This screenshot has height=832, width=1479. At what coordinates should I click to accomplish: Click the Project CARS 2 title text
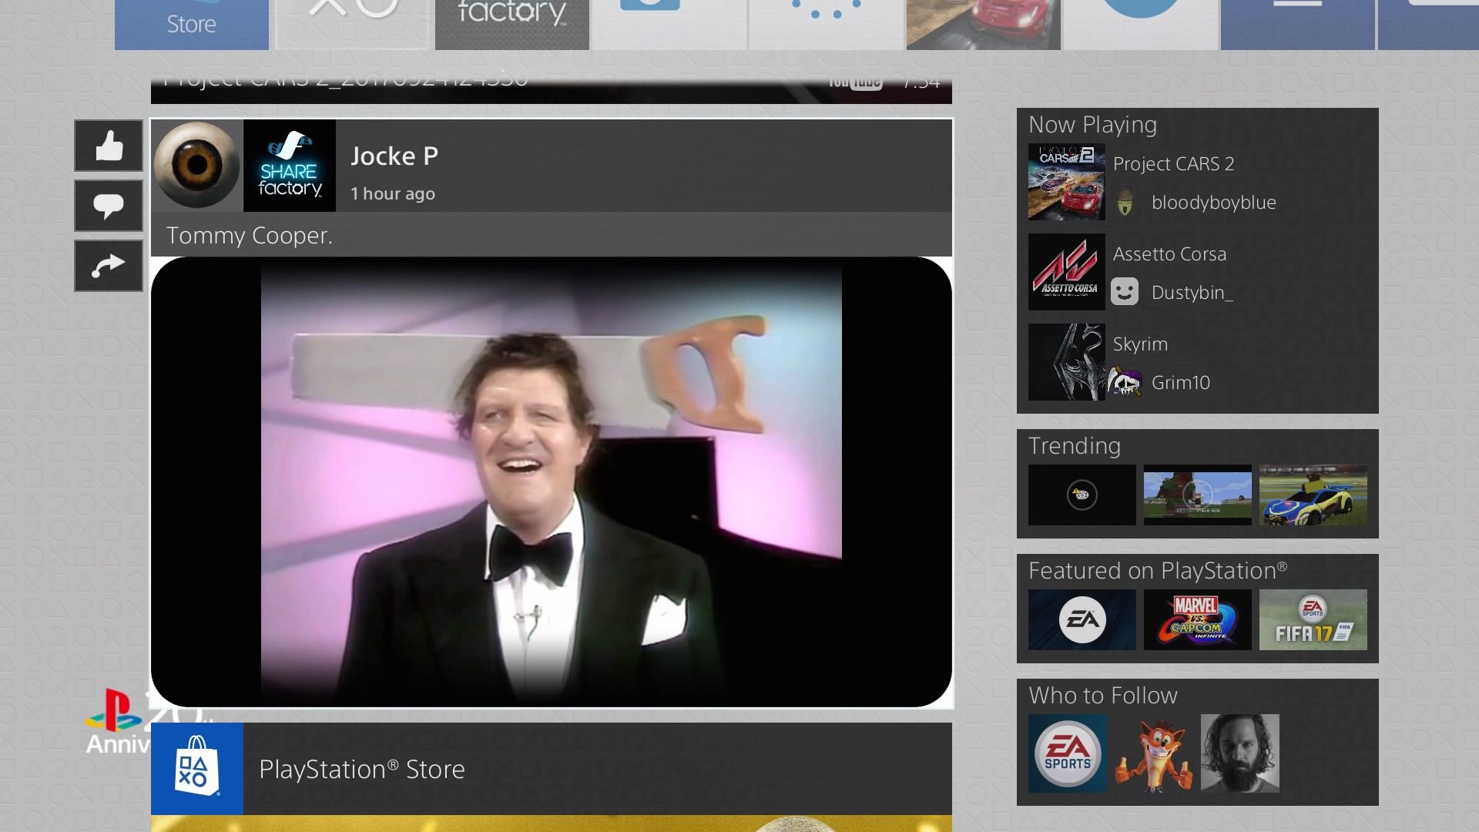1173,164
